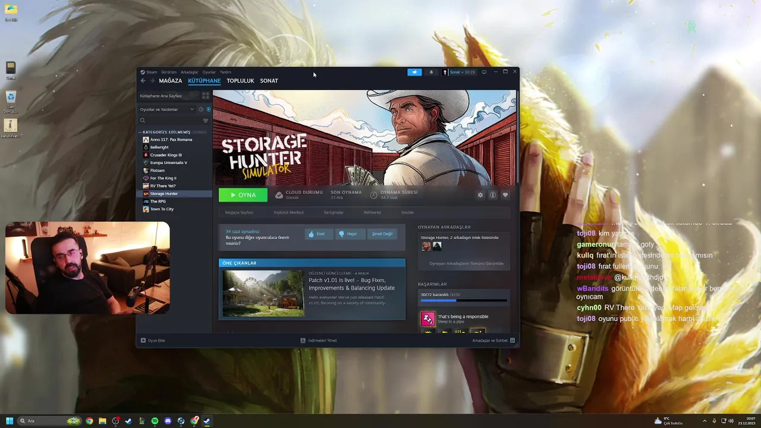Collapse the Kategorize Edilmemiş category
This screenshot has height=428, width=761.
tap(141, 132)
